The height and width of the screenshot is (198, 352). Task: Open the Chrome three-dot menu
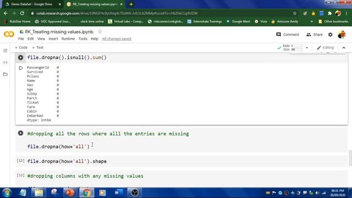pos(346,13)
